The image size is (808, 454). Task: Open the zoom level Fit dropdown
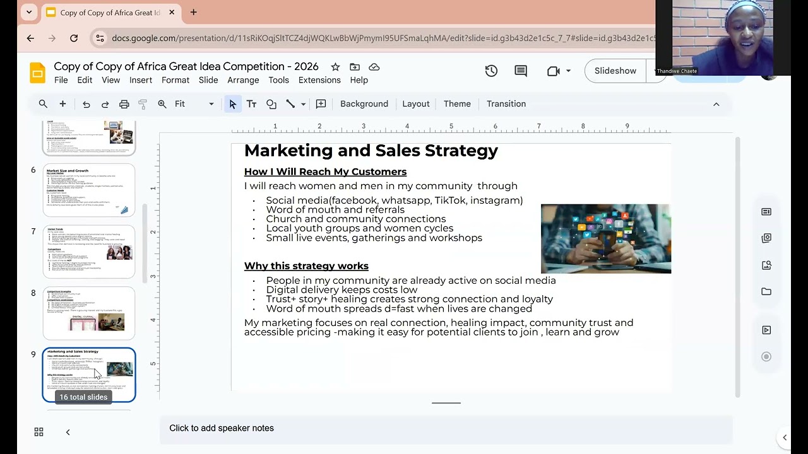[194, 104]
